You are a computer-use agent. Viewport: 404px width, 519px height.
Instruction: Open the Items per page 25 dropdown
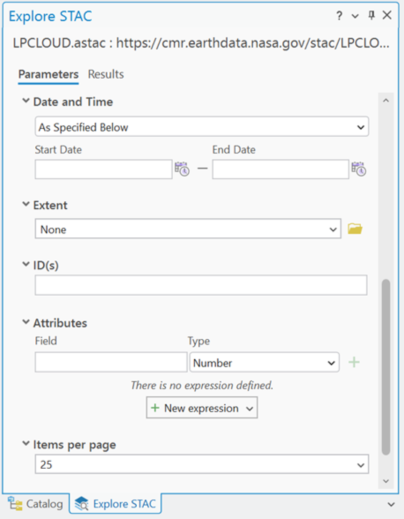tap(202, 464)
